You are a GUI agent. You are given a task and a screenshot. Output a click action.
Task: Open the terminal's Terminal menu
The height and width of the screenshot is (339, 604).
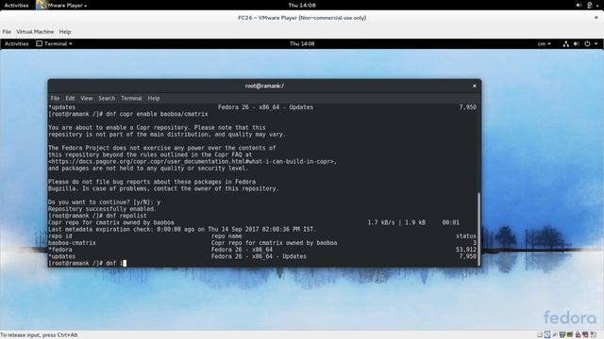coord(131,98)
